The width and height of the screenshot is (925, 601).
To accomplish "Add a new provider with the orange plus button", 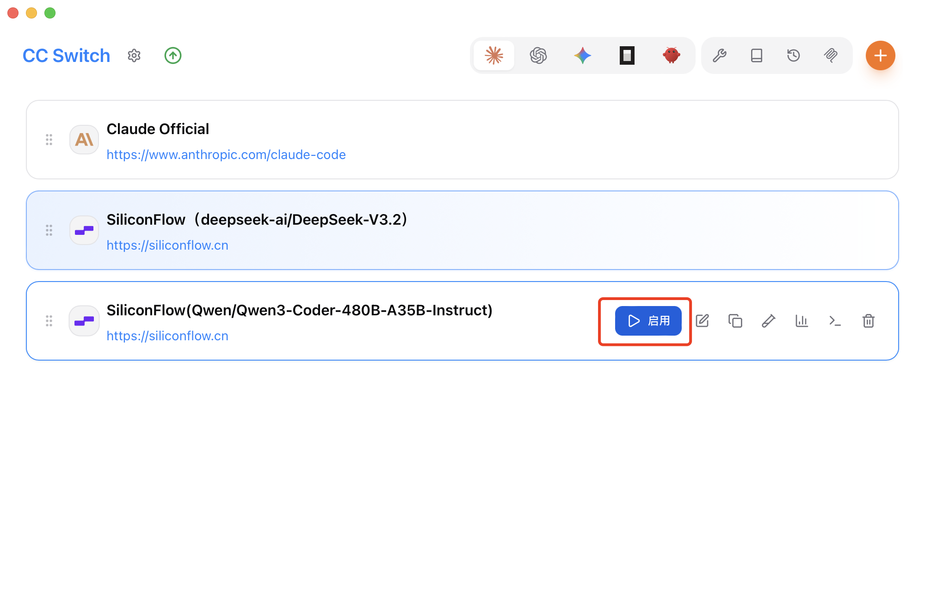I will pyautogui.click(x=881, y=55).
